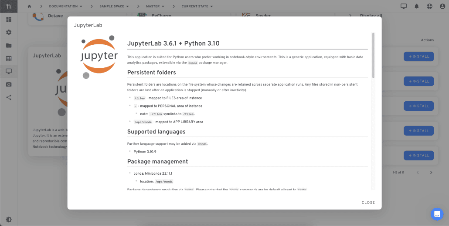The height and width of the screenshot is (226, 449).
Task: Click the second Install button in background list
Action: (x=418, y=81)
